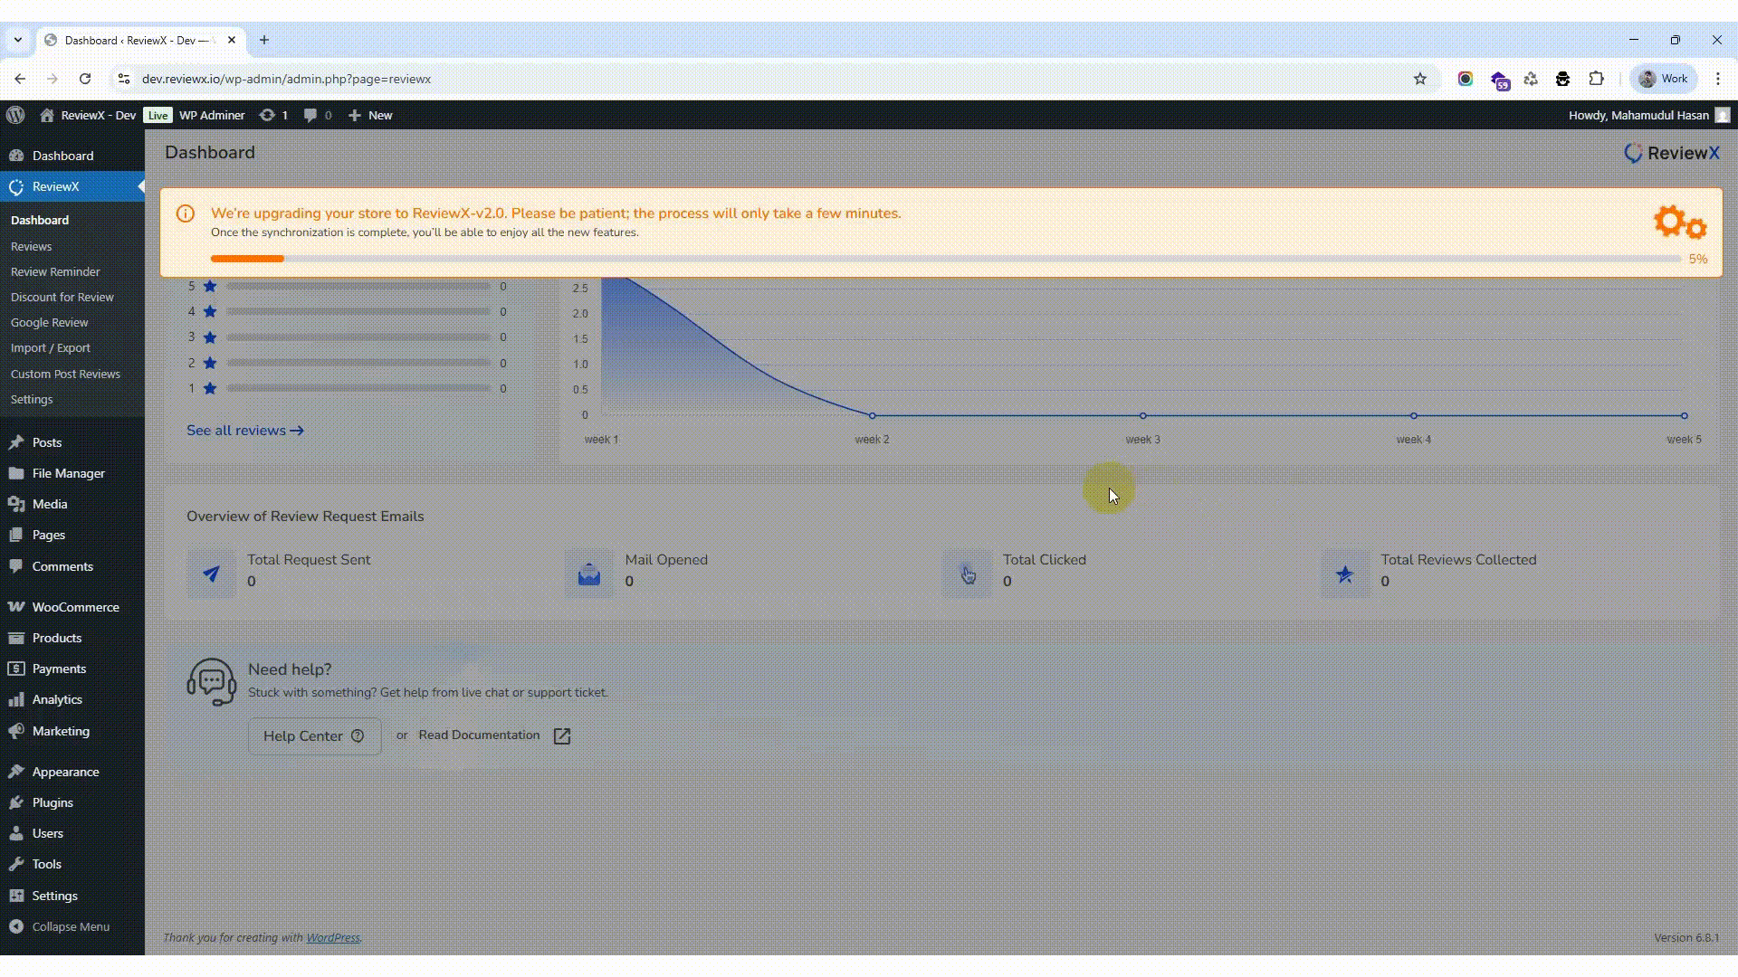Open ReviewX Settings submenu item
The height and width of the screenshot is (977, 1738).
(32, 399)
